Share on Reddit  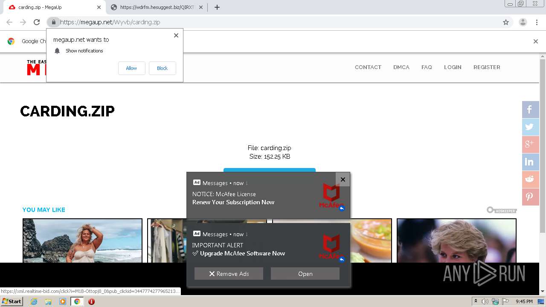pos(531,180)
